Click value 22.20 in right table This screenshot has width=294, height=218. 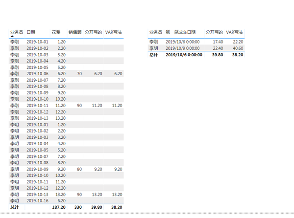pyautogui.click(x=238, y=42)
